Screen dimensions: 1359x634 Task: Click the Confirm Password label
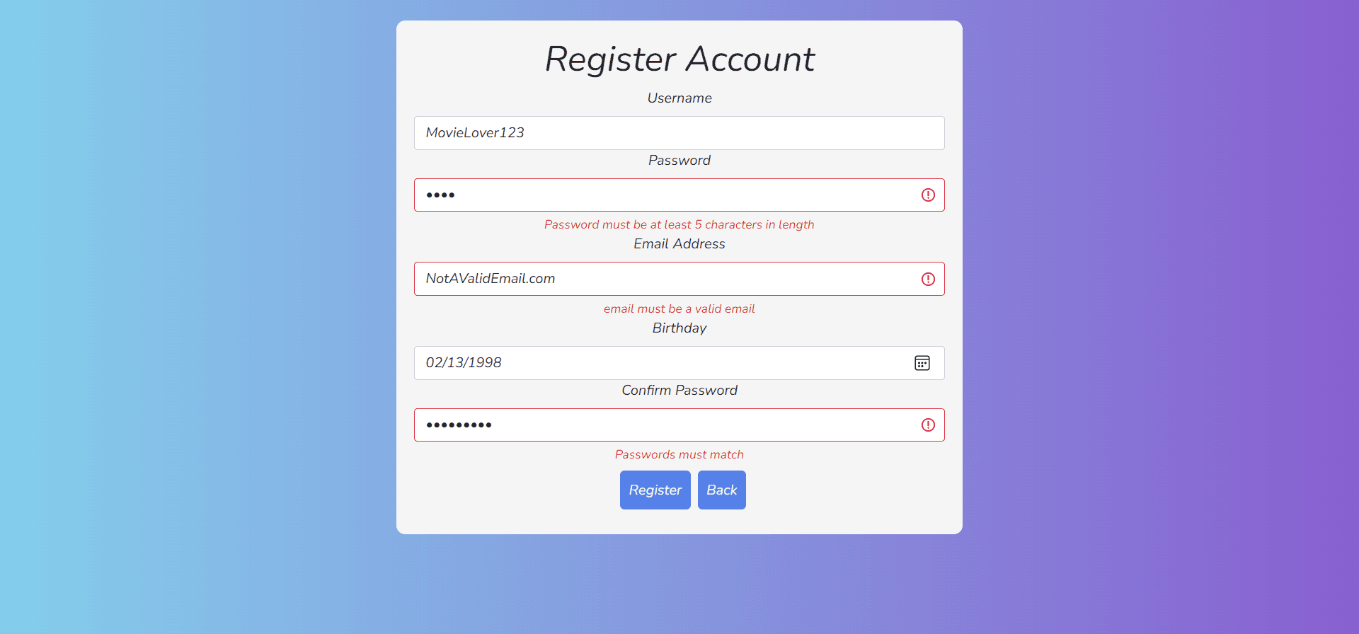click(679, 391)
